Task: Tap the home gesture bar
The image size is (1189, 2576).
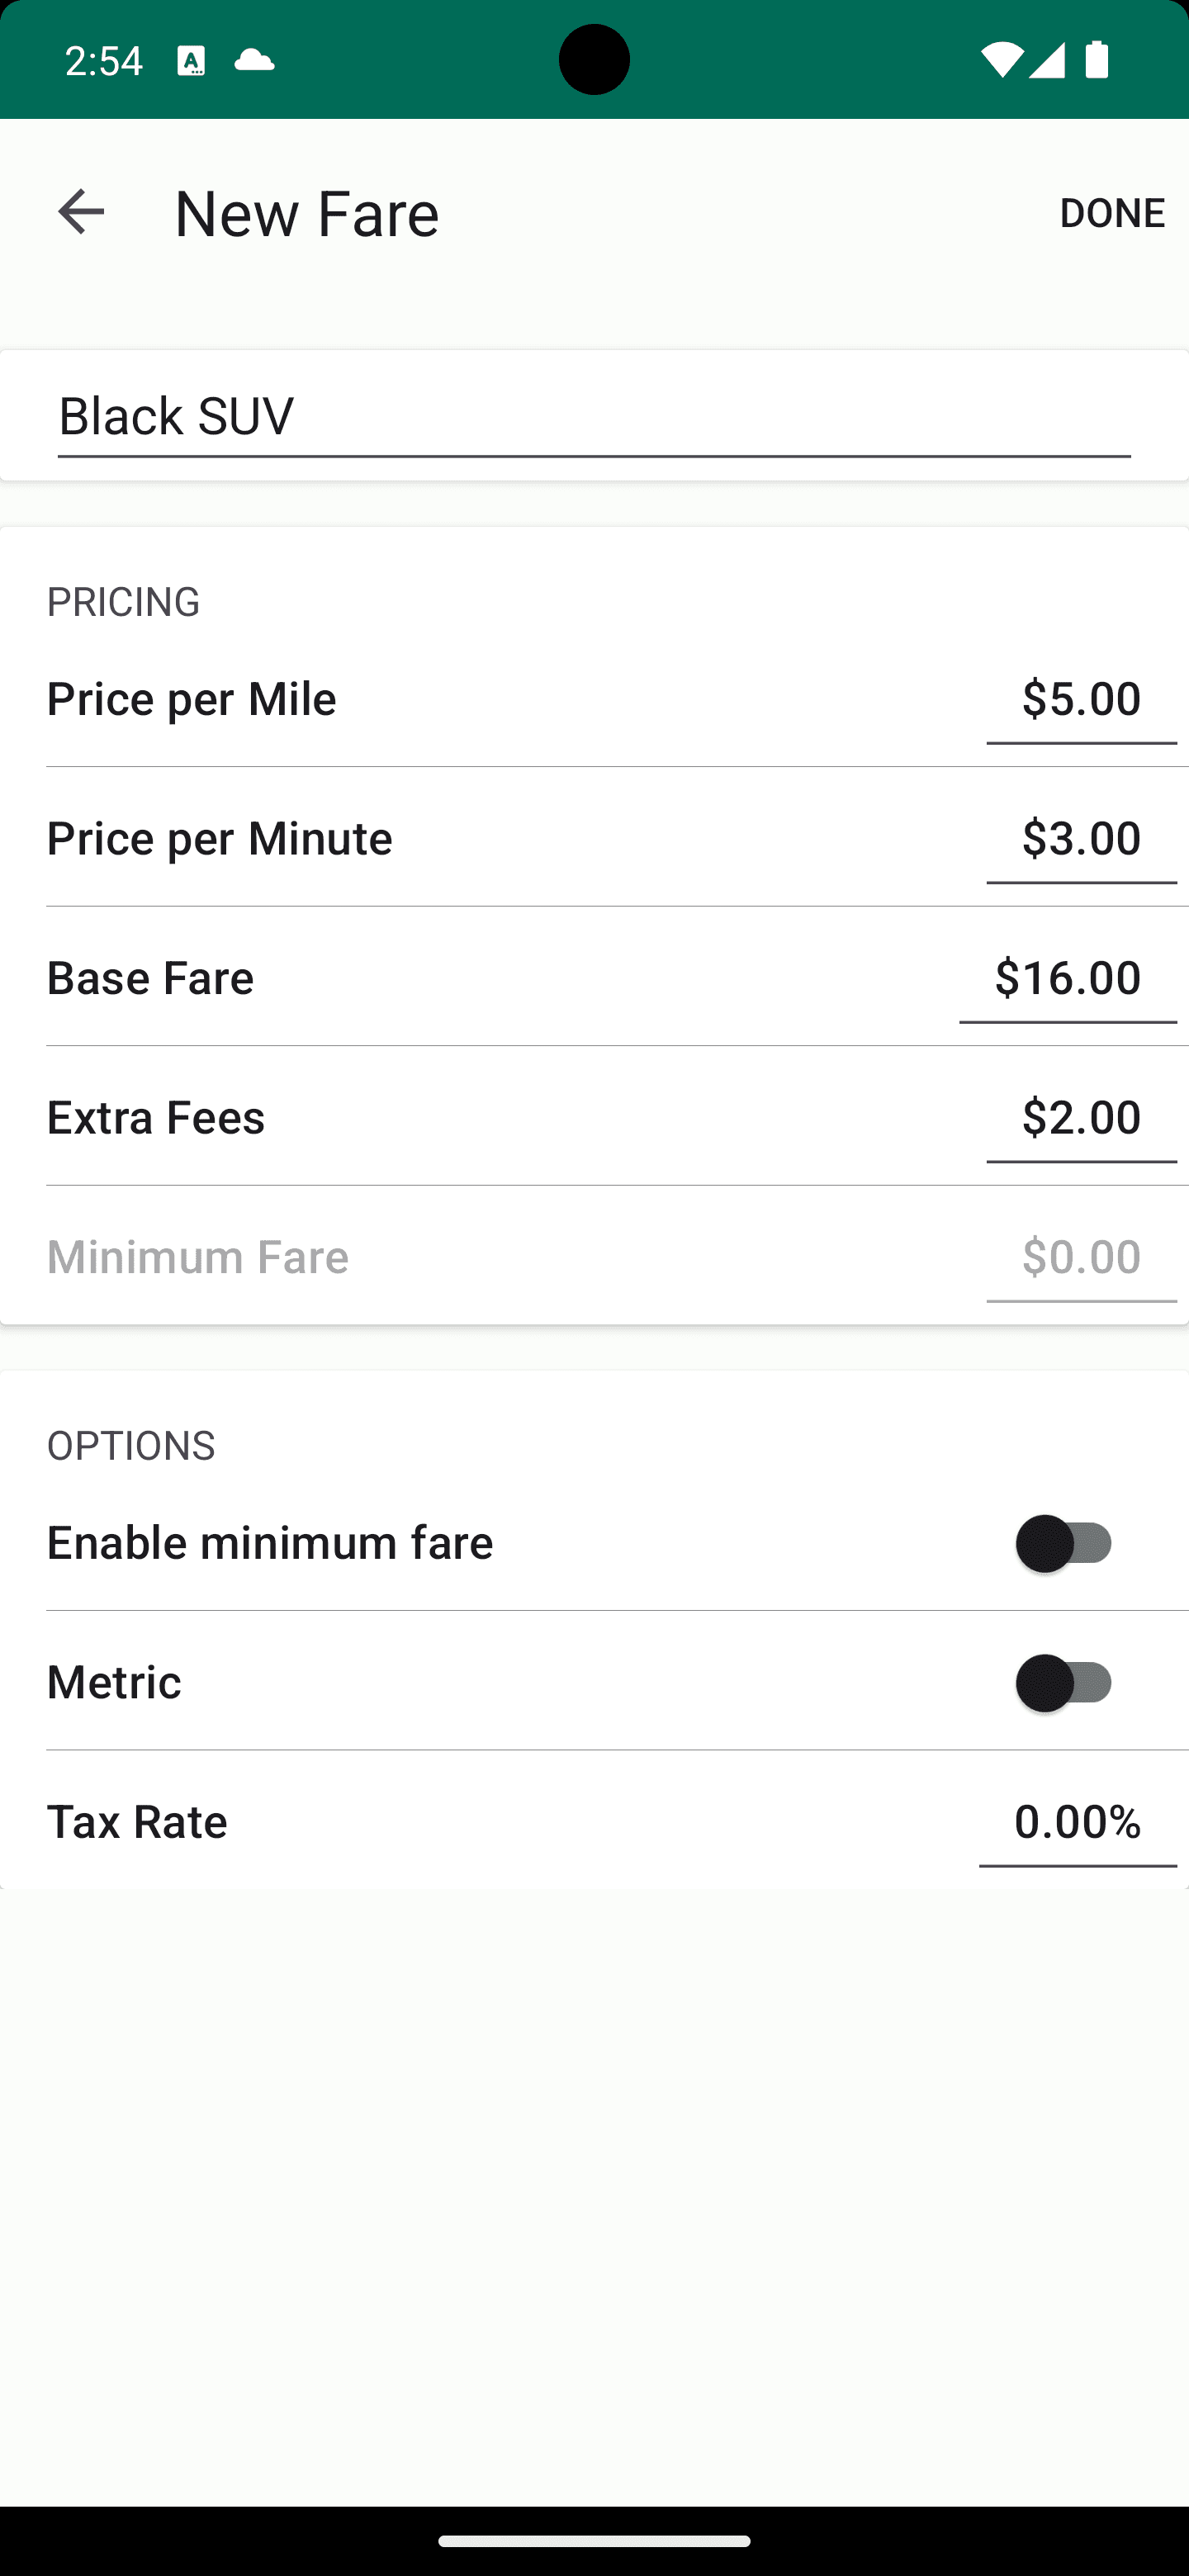Action: coord(594,2541)
